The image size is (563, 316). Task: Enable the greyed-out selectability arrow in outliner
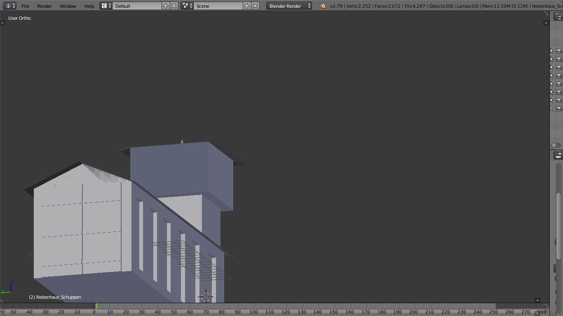(552, 109)
